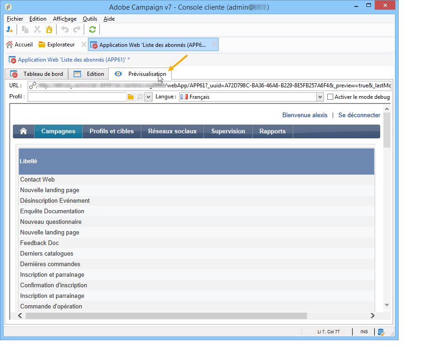Select the Contact Web row

(197, 180)
